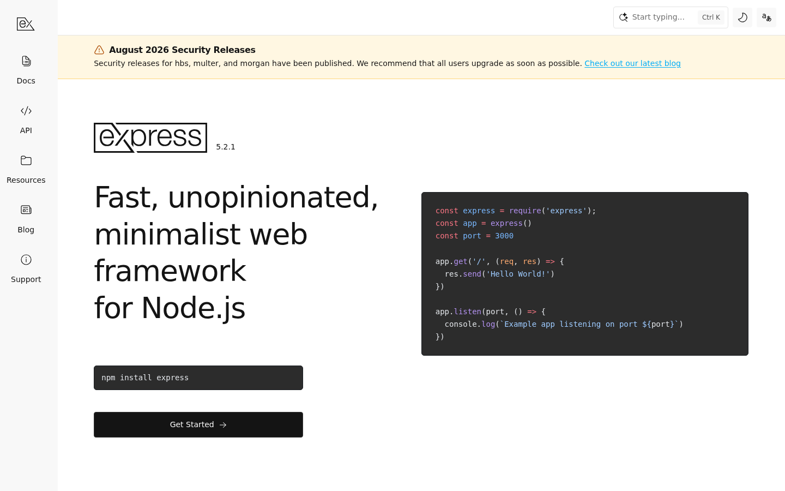Click the Docs label in sidebar

(x=26, y=81)
